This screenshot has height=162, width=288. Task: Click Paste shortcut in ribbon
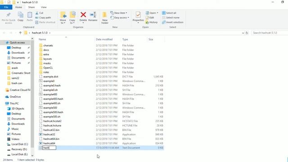pyautogui.click(x=45, y=22)
